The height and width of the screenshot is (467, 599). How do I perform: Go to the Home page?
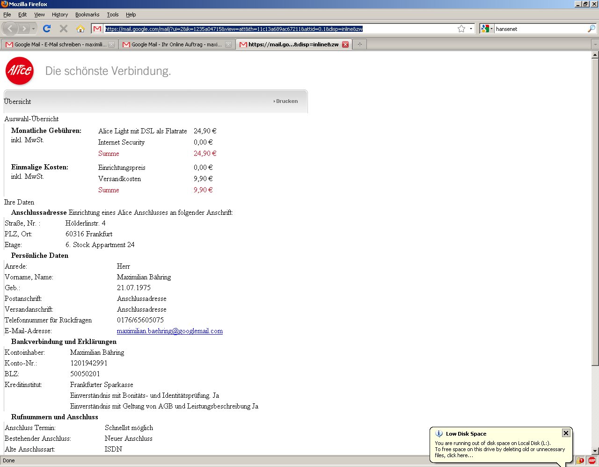tap(80, 29)
